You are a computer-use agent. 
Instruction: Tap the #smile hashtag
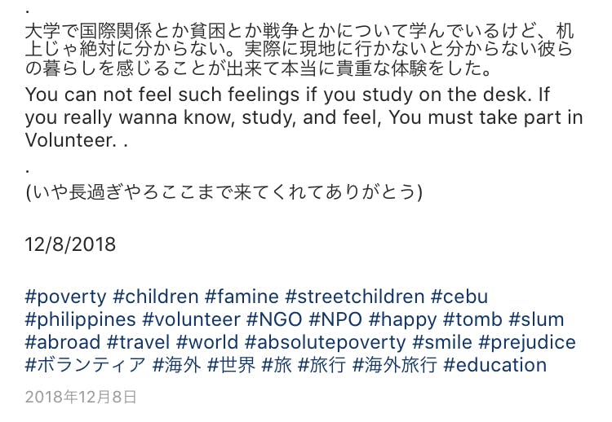pos(441,342)
